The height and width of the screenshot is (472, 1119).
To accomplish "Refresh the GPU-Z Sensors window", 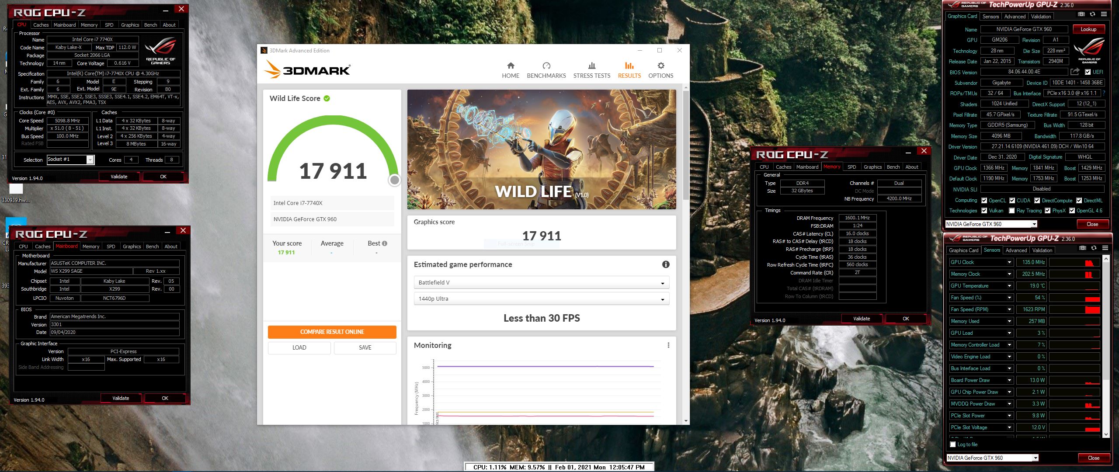I will point(1094,248).
